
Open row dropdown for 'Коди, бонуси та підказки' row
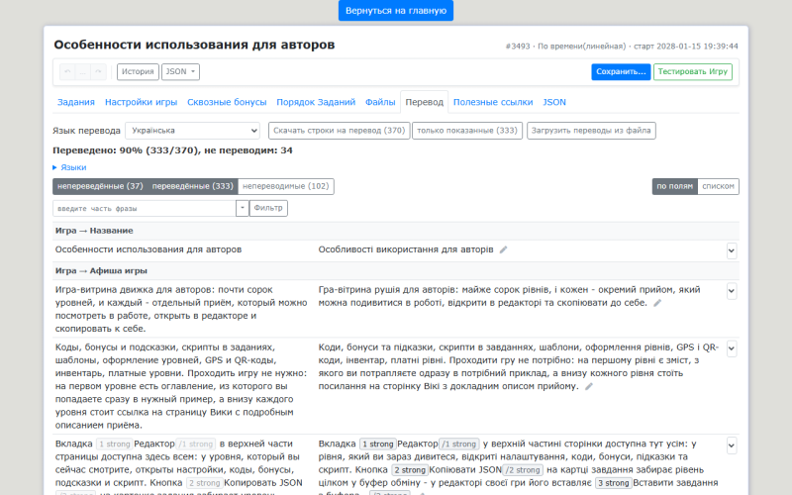pyautogui.click(x=732, y=348)
